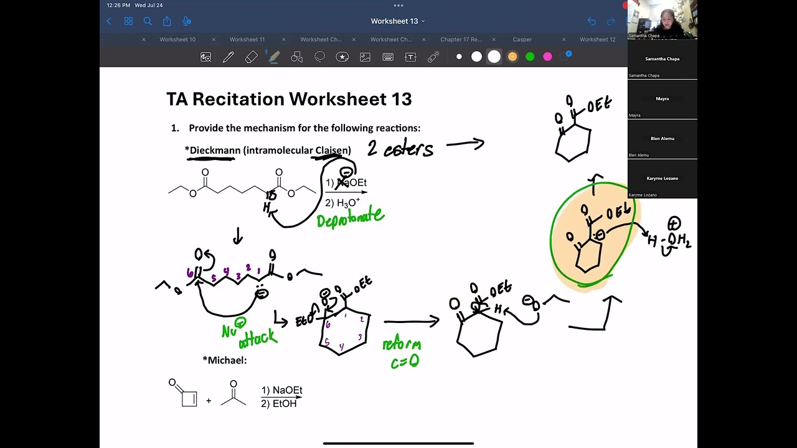Select the Eraser tool

[252, 57]
